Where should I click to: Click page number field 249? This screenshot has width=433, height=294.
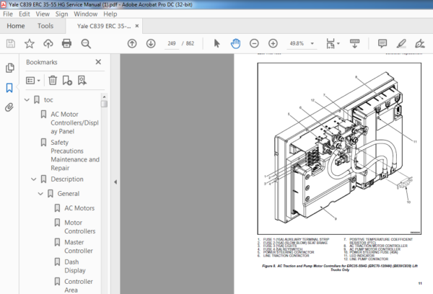point(172,43)
